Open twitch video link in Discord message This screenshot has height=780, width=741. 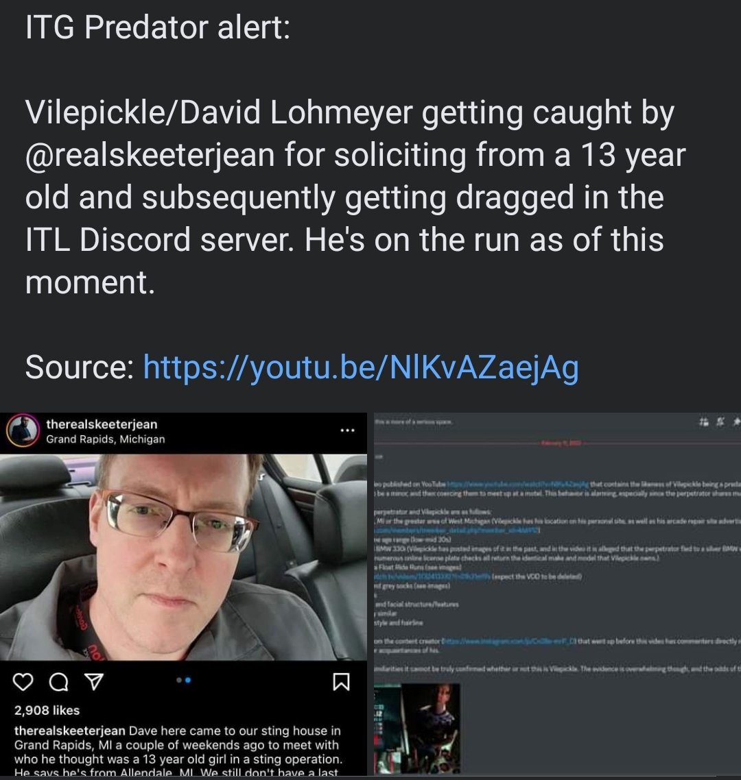(x=432, y=577)
